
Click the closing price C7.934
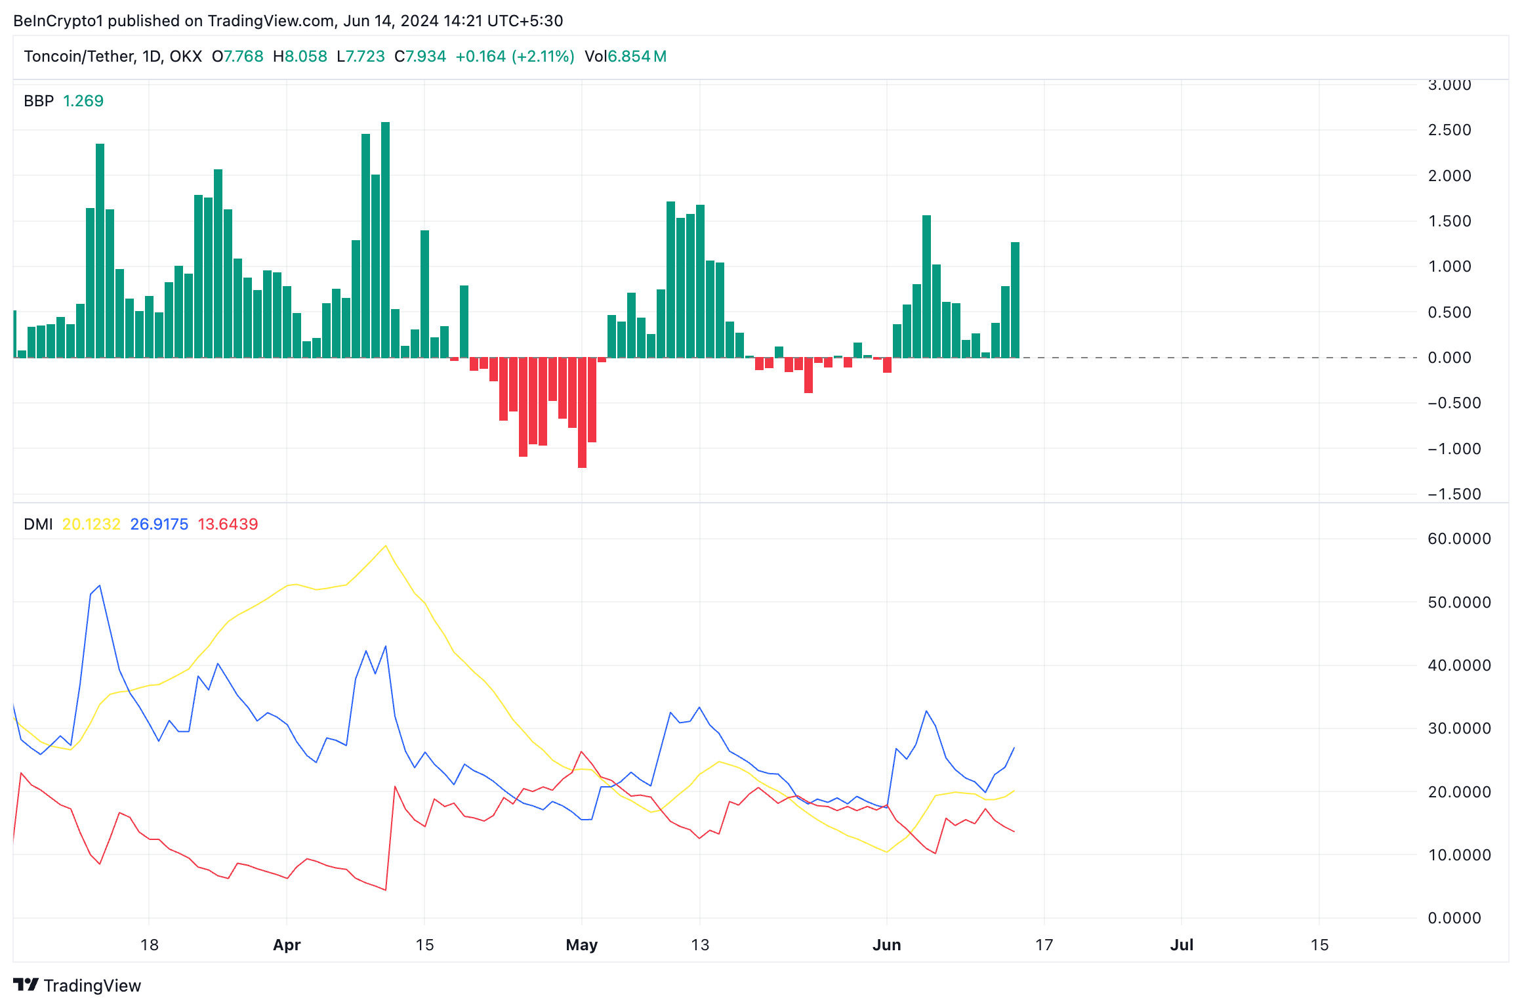click(x=420, y=56)
